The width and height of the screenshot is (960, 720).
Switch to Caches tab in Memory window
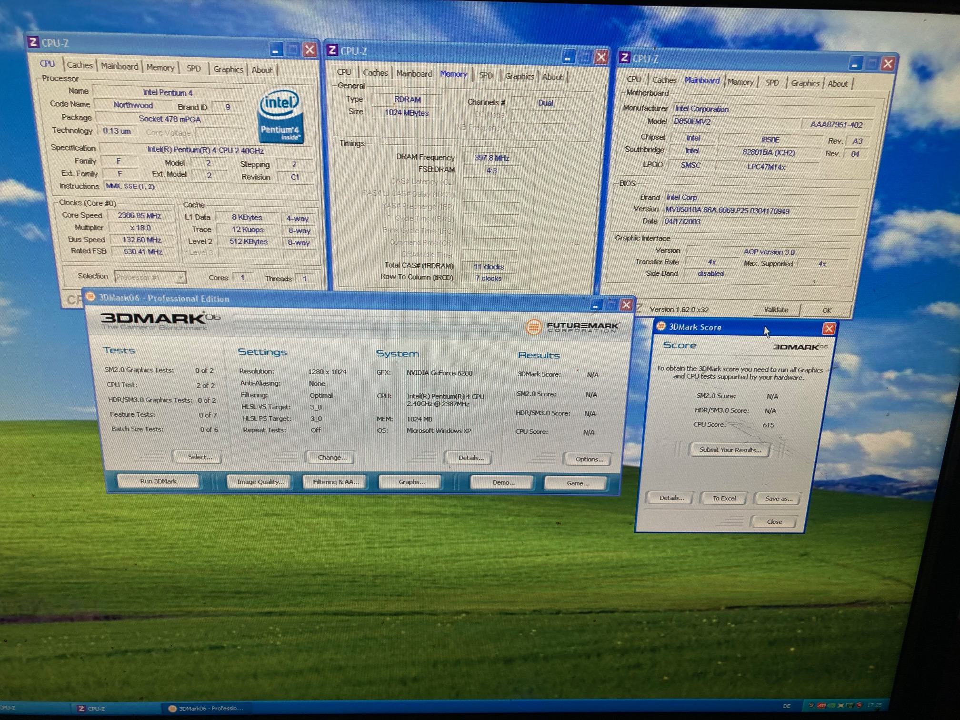[x=375, y=73]
